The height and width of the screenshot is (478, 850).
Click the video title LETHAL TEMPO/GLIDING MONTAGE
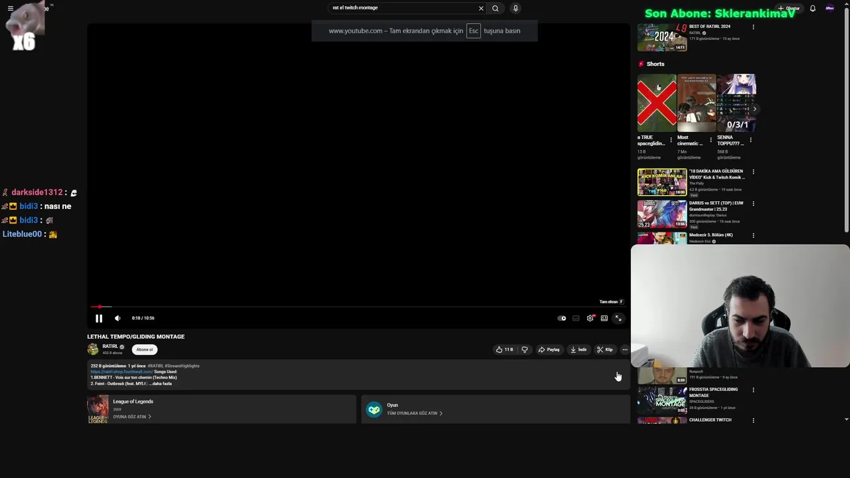[136, 337]
